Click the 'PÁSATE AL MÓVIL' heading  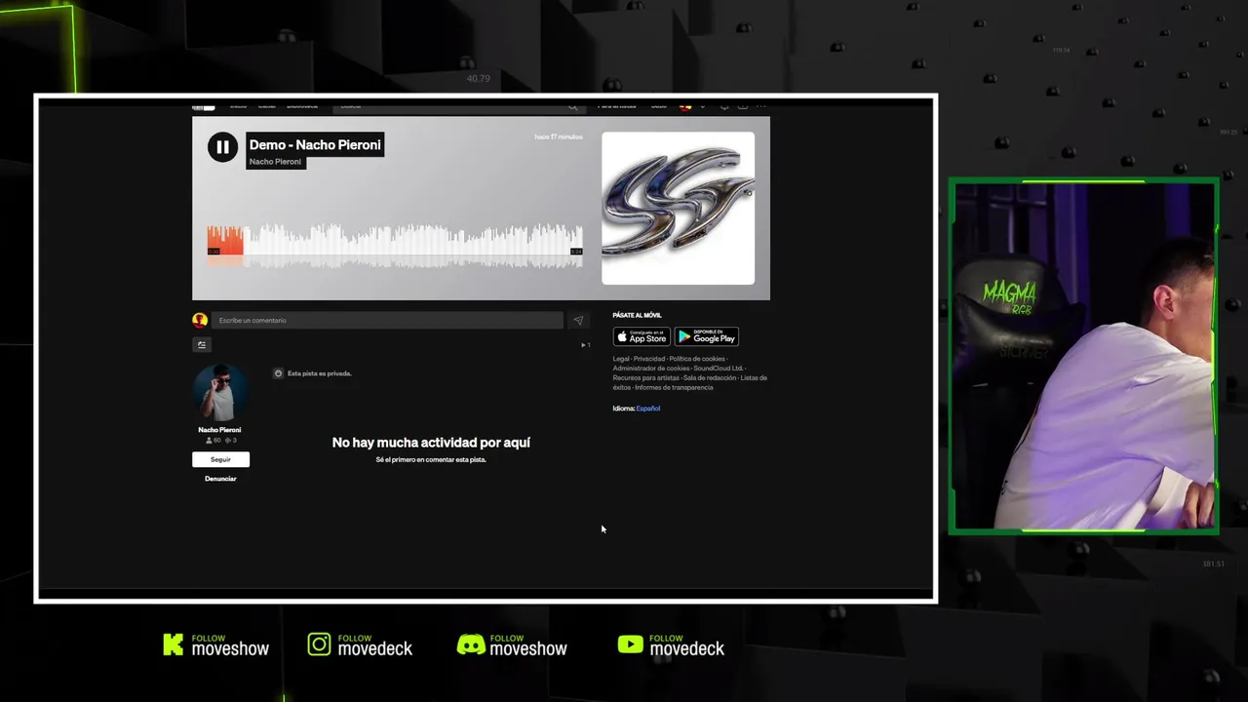(x=637, y=316)
